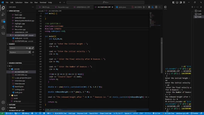The image size is (204, 115).
Task: Open the Manage gear menu in the activity bar
Action: [x=3, y=108]
